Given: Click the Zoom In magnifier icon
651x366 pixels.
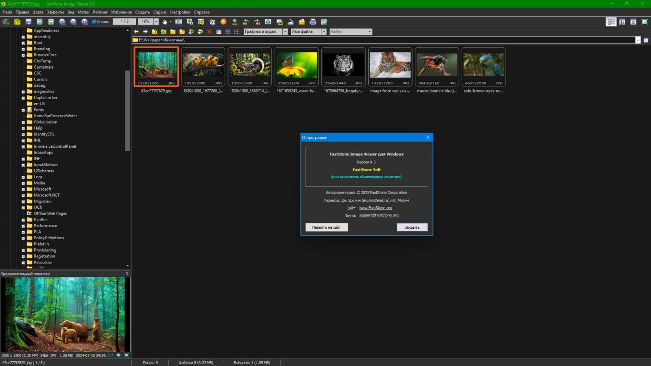Looking at the screenshot, I should click(x=62, y=22).
